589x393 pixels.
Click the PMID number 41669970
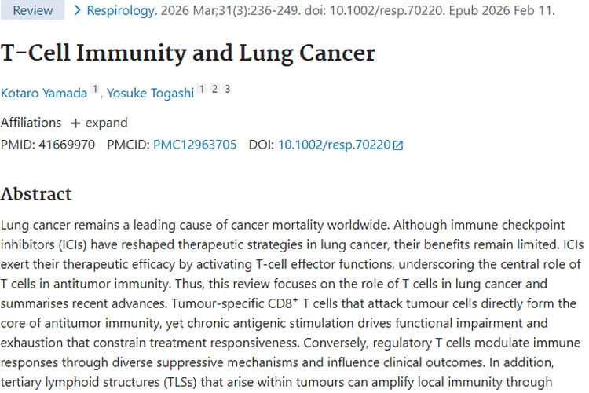(67, 145)
